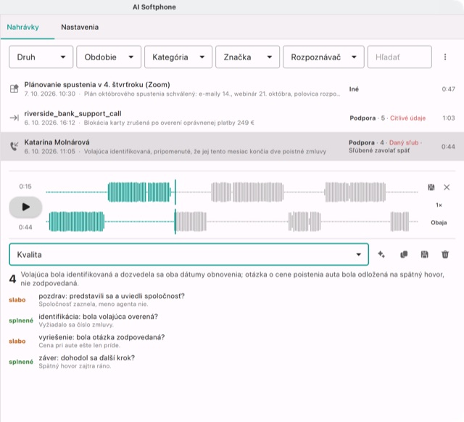Click the slabo rating beside pozdrav
464x422 pixels.
click(x=17, y=300)
